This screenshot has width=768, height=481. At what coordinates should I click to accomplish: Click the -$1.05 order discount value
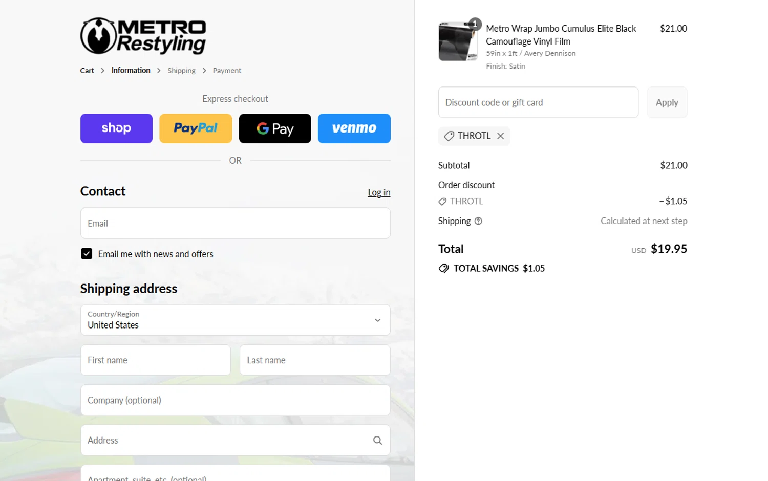[673, 201]
